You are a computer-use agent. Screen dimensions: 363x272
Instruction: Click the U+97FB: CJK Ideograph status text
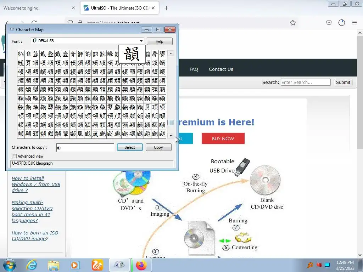point(32,163)
